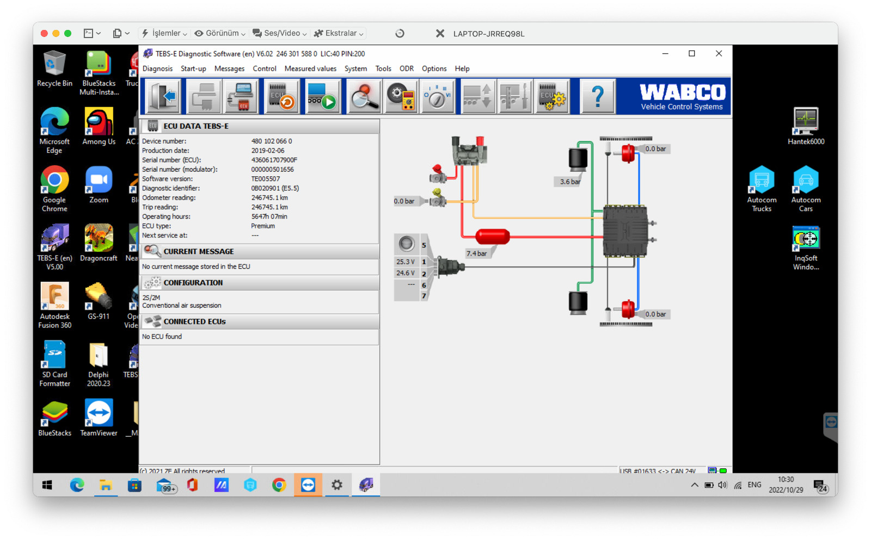The height and width of the screenshot is (540, 871).
Task: Click the CURRENT MESSAGE section header
Action: click(260, 251)
